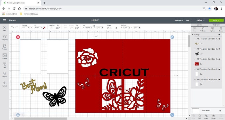Open the Linetype Cut dropdown
The height and width of the screenshot is (120, 225).
26,28
